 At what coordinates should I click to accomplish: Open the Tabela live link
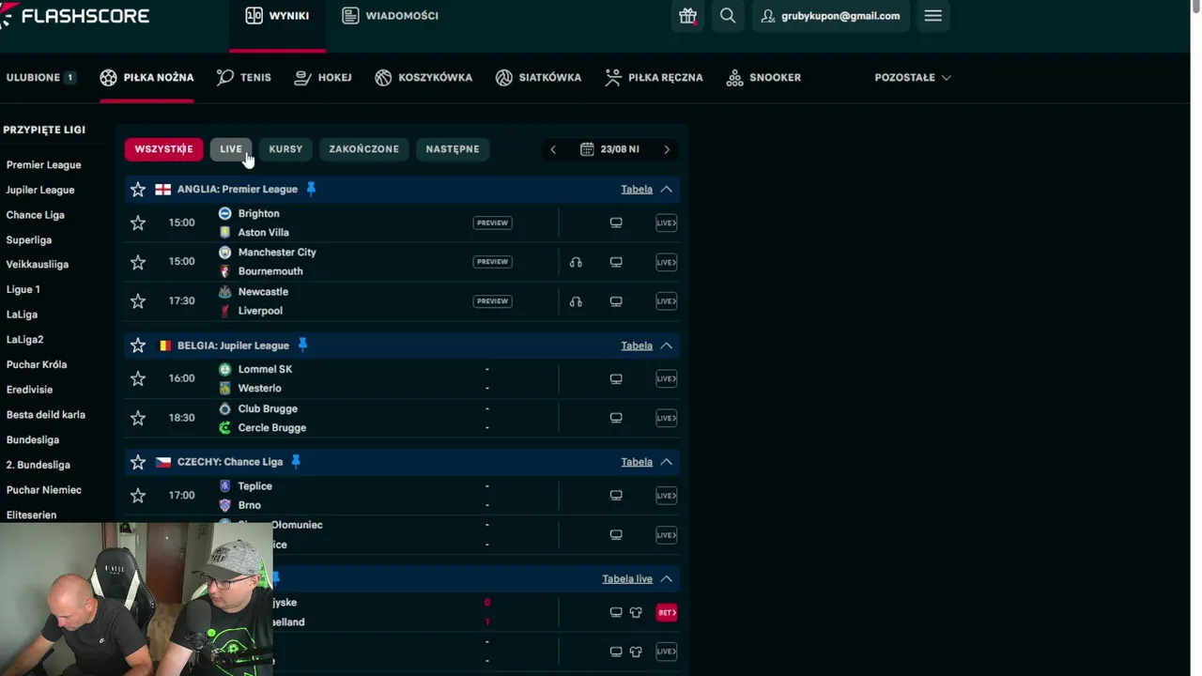(x=627, y=579)
